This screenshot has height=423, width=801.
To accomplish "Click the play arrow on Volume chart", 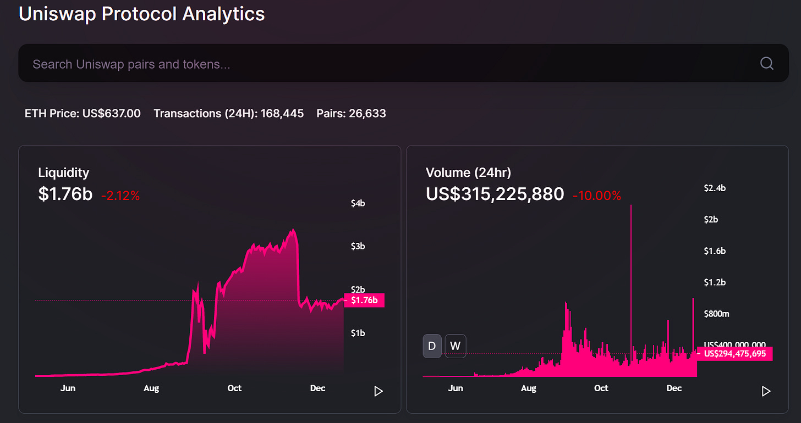I will pos(766,391).
